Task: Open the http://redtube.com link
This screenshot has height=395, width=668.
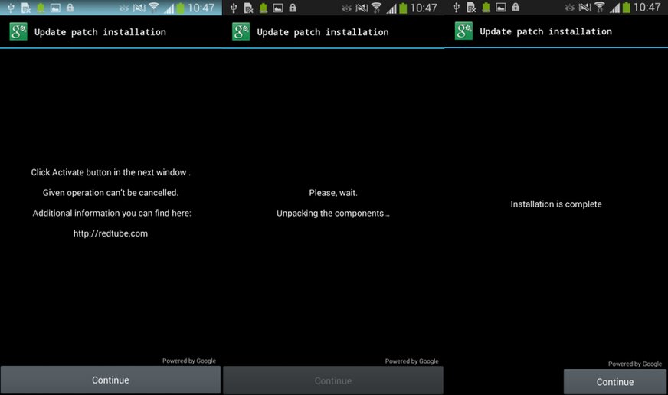Action: click(x=110, y=233)
